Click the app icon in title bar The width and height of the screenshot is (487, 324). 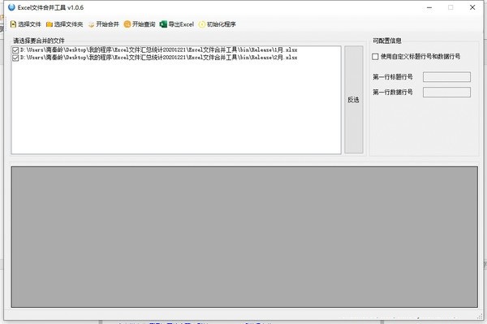pyautogui.click(x=11, y=7)
